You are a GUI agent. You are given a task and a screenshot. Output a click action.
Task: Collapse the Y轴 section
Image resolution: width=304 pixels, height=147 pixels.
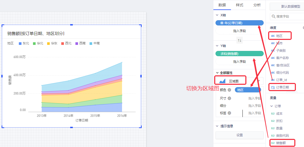coord(217,46)
